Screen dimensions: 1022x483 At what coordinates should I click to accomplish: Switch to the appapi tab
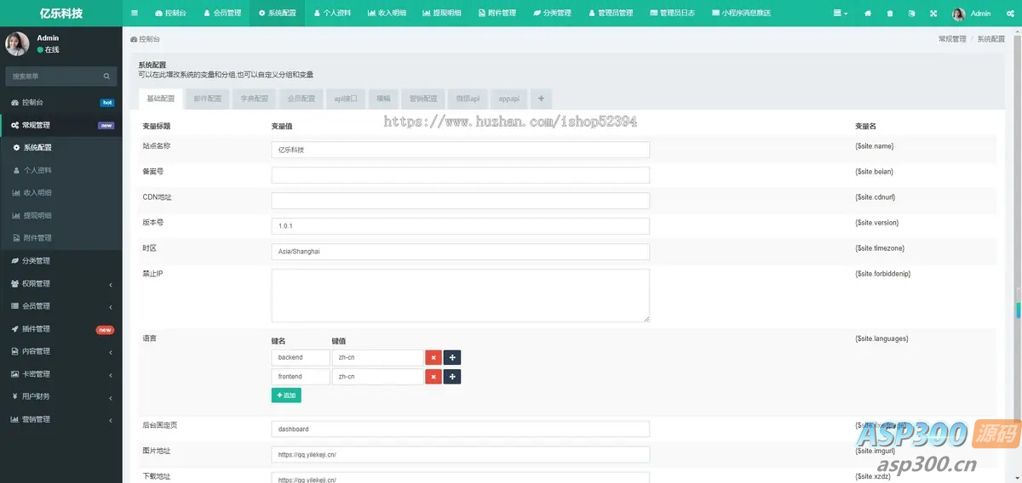point(508,99)
